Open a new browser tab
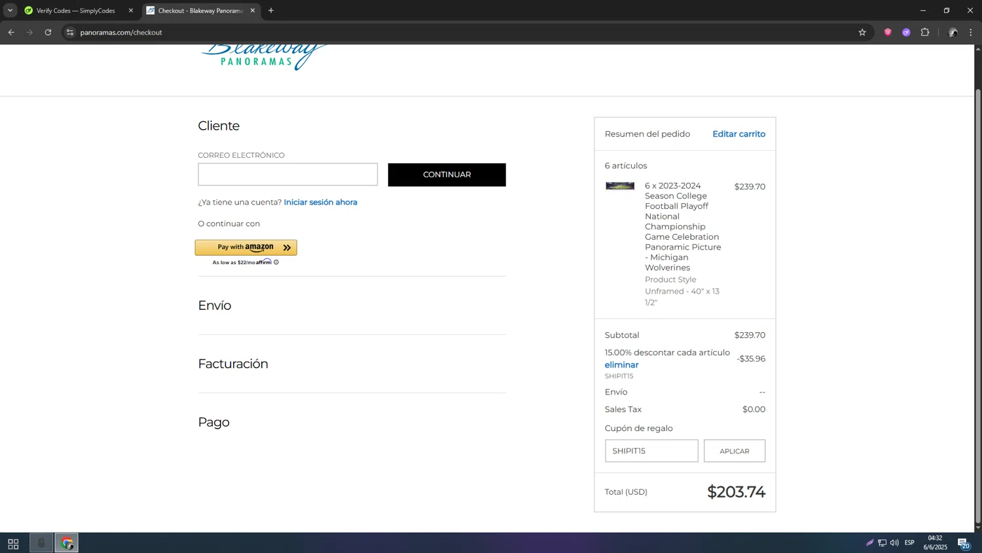Image resolution: width=982 pixels, height=553 pixels. click(x=271, y=10)
